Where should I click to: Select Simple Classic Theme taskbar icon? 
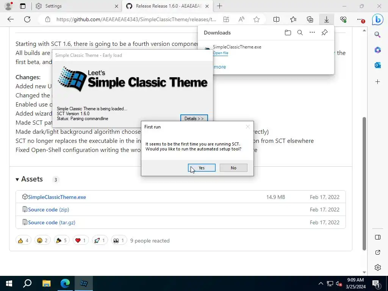[84, 283]
